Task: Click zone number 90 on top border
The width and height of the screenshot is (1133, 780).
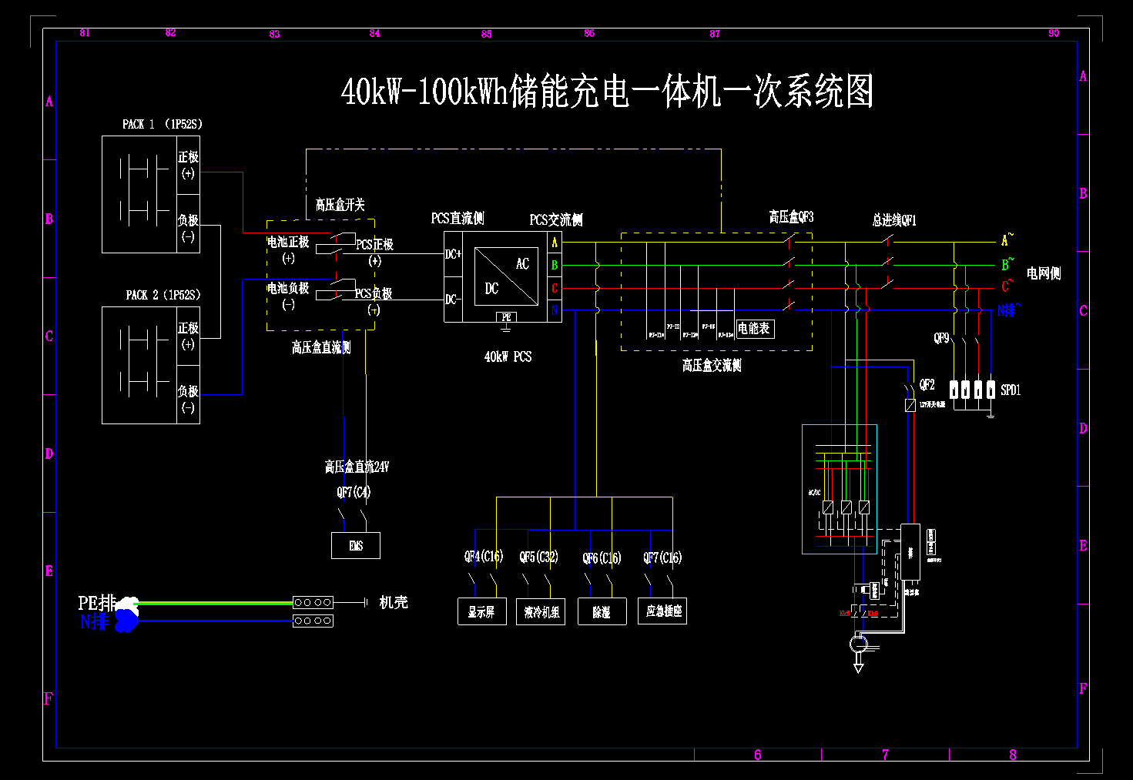Action: pos(1054,33)
